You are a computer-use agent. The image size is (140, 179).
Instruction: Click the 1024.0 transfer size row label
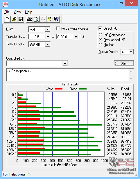tap(12, 141)
